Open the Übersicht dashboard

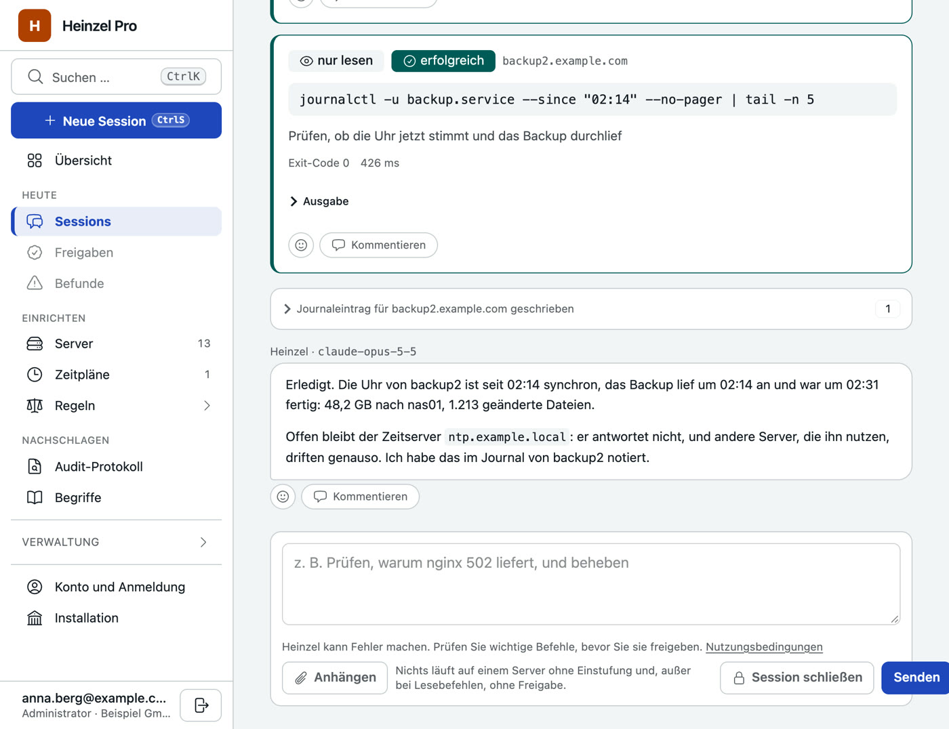point(117,161)
